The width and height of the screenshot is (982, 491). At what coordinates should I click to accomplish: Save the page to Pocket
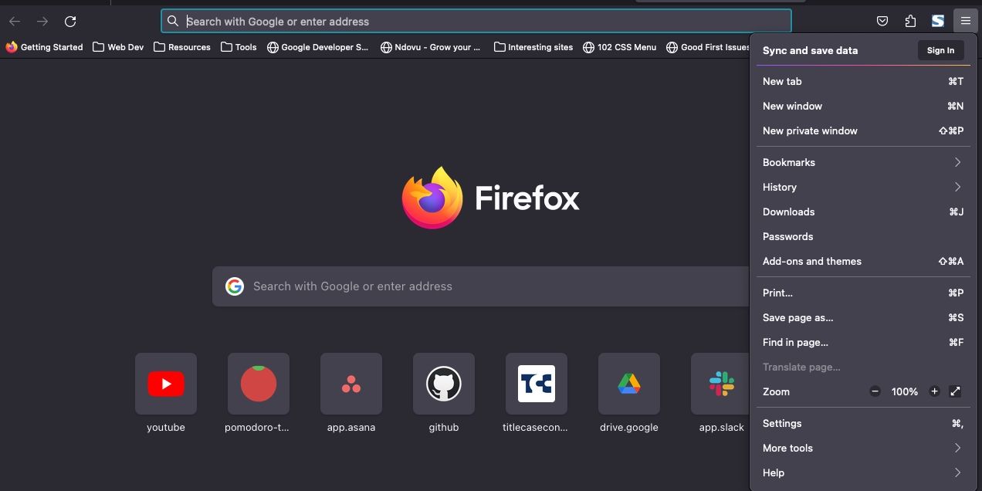coord(882,21)
